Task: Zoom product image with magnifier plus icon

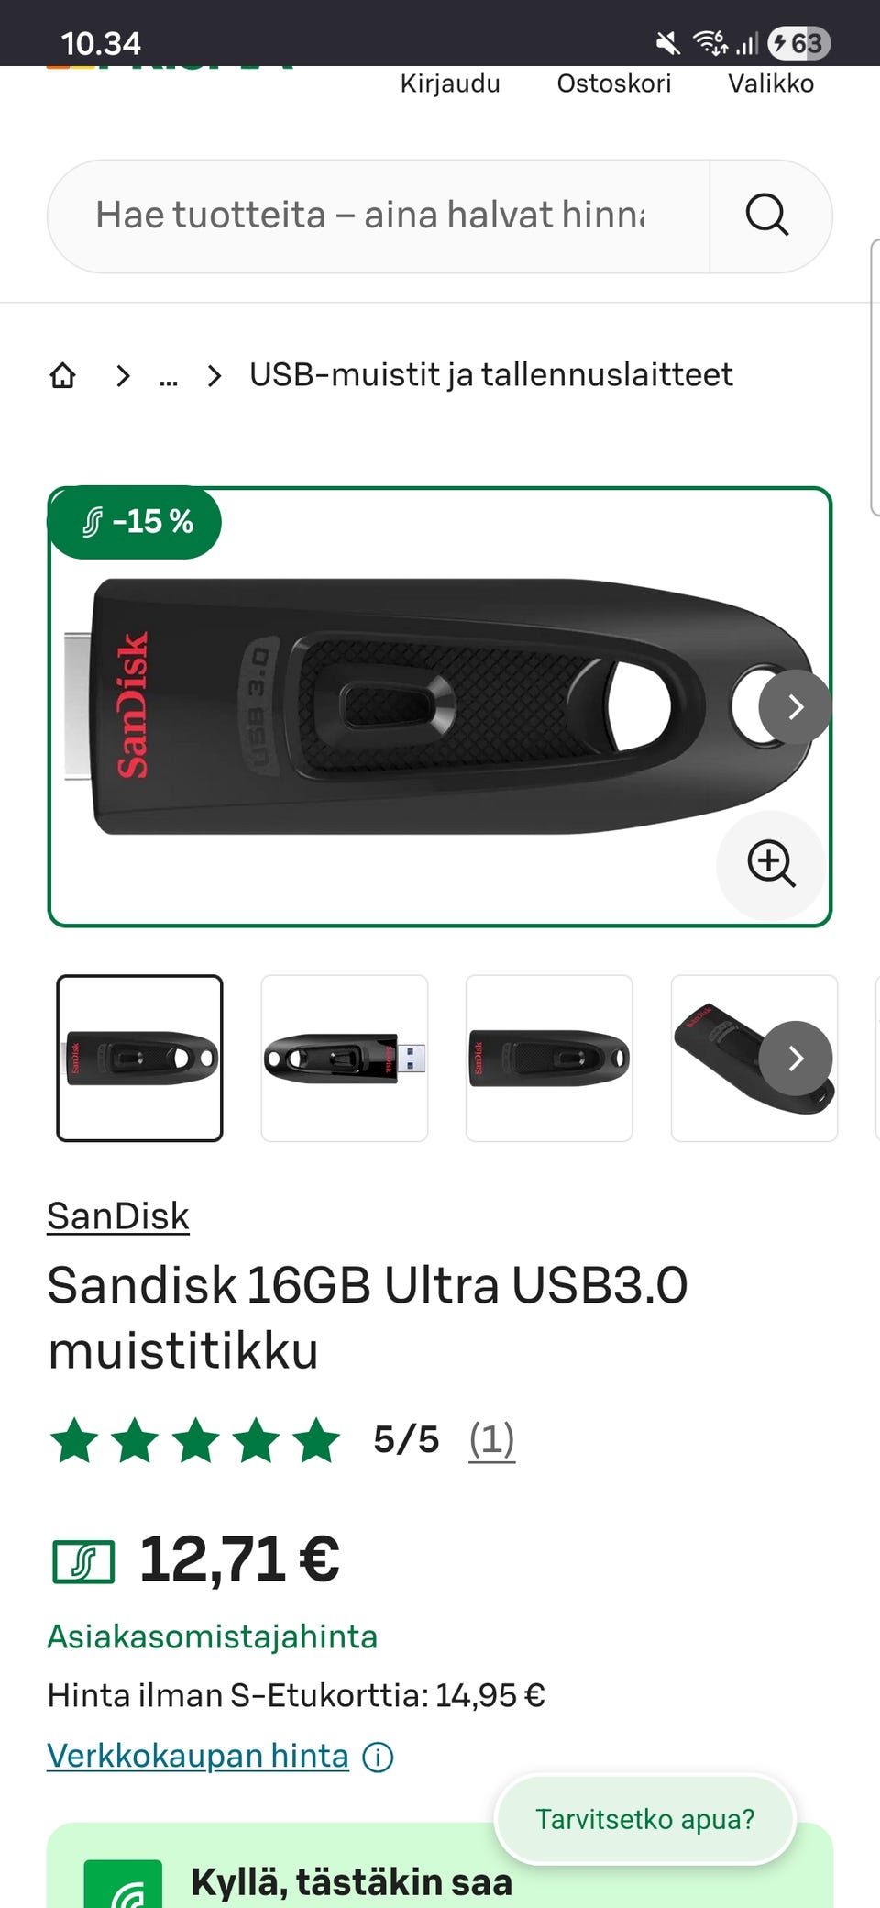Action: coord(771,863)
